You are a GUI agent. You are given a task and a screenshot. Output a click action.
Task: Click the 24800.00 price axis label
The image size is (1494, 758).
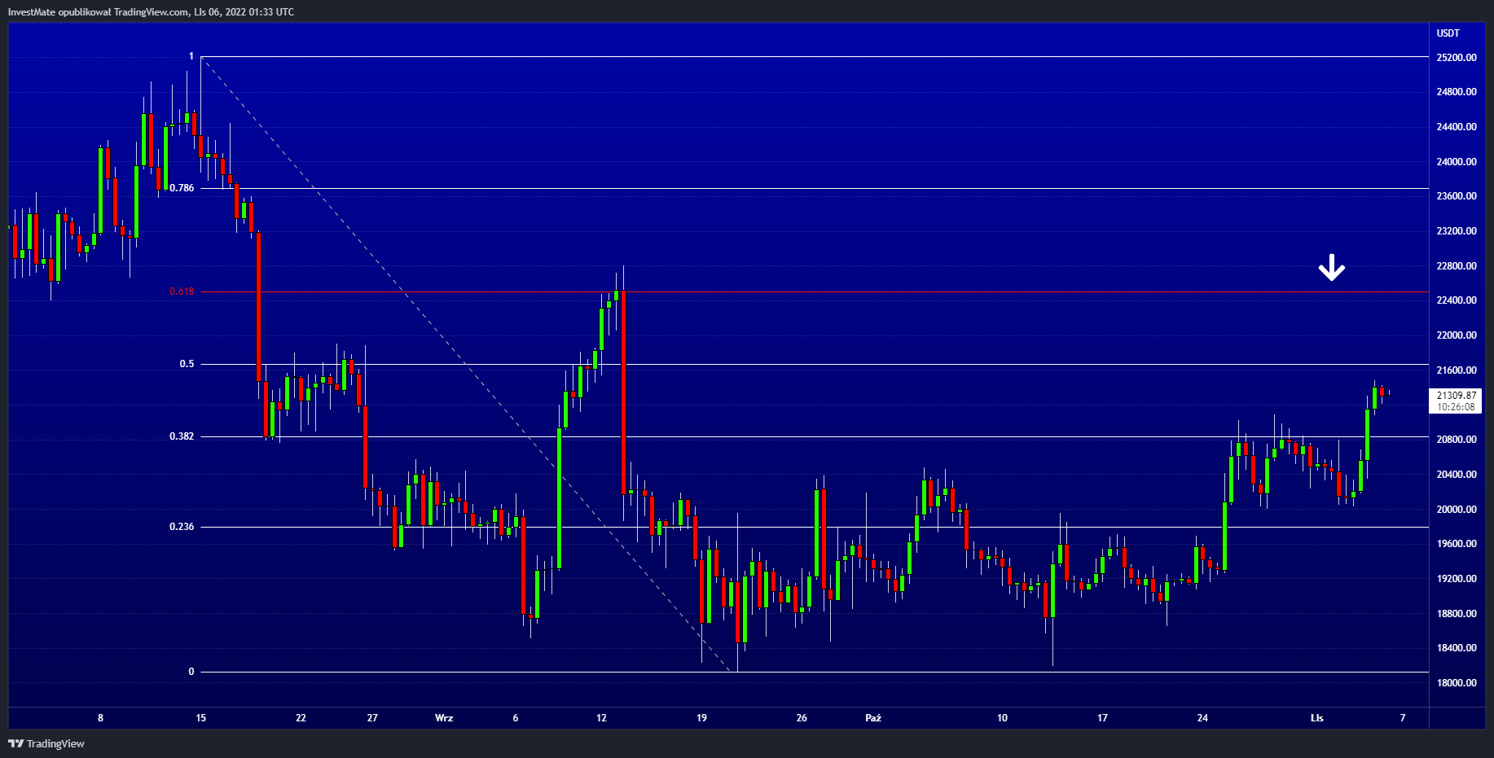(x=1457, y=92)
